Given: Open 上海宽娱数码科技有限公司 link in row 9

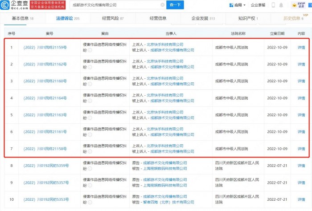Looking at the screenshot, I should [165, 185].
